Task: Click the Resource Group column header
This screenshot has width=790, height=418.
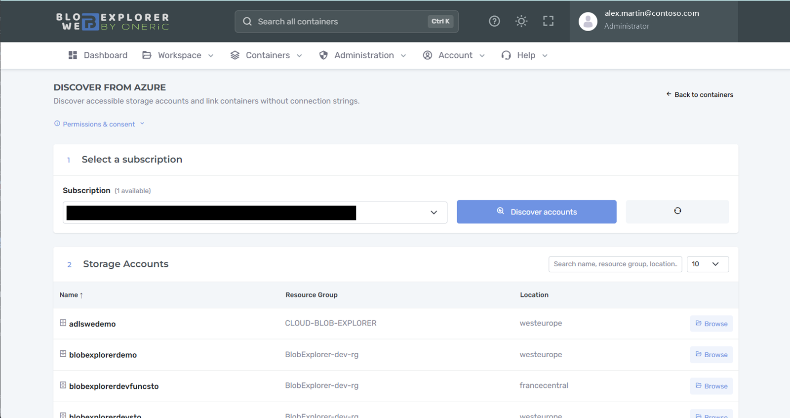Action: tap(312, 295)
